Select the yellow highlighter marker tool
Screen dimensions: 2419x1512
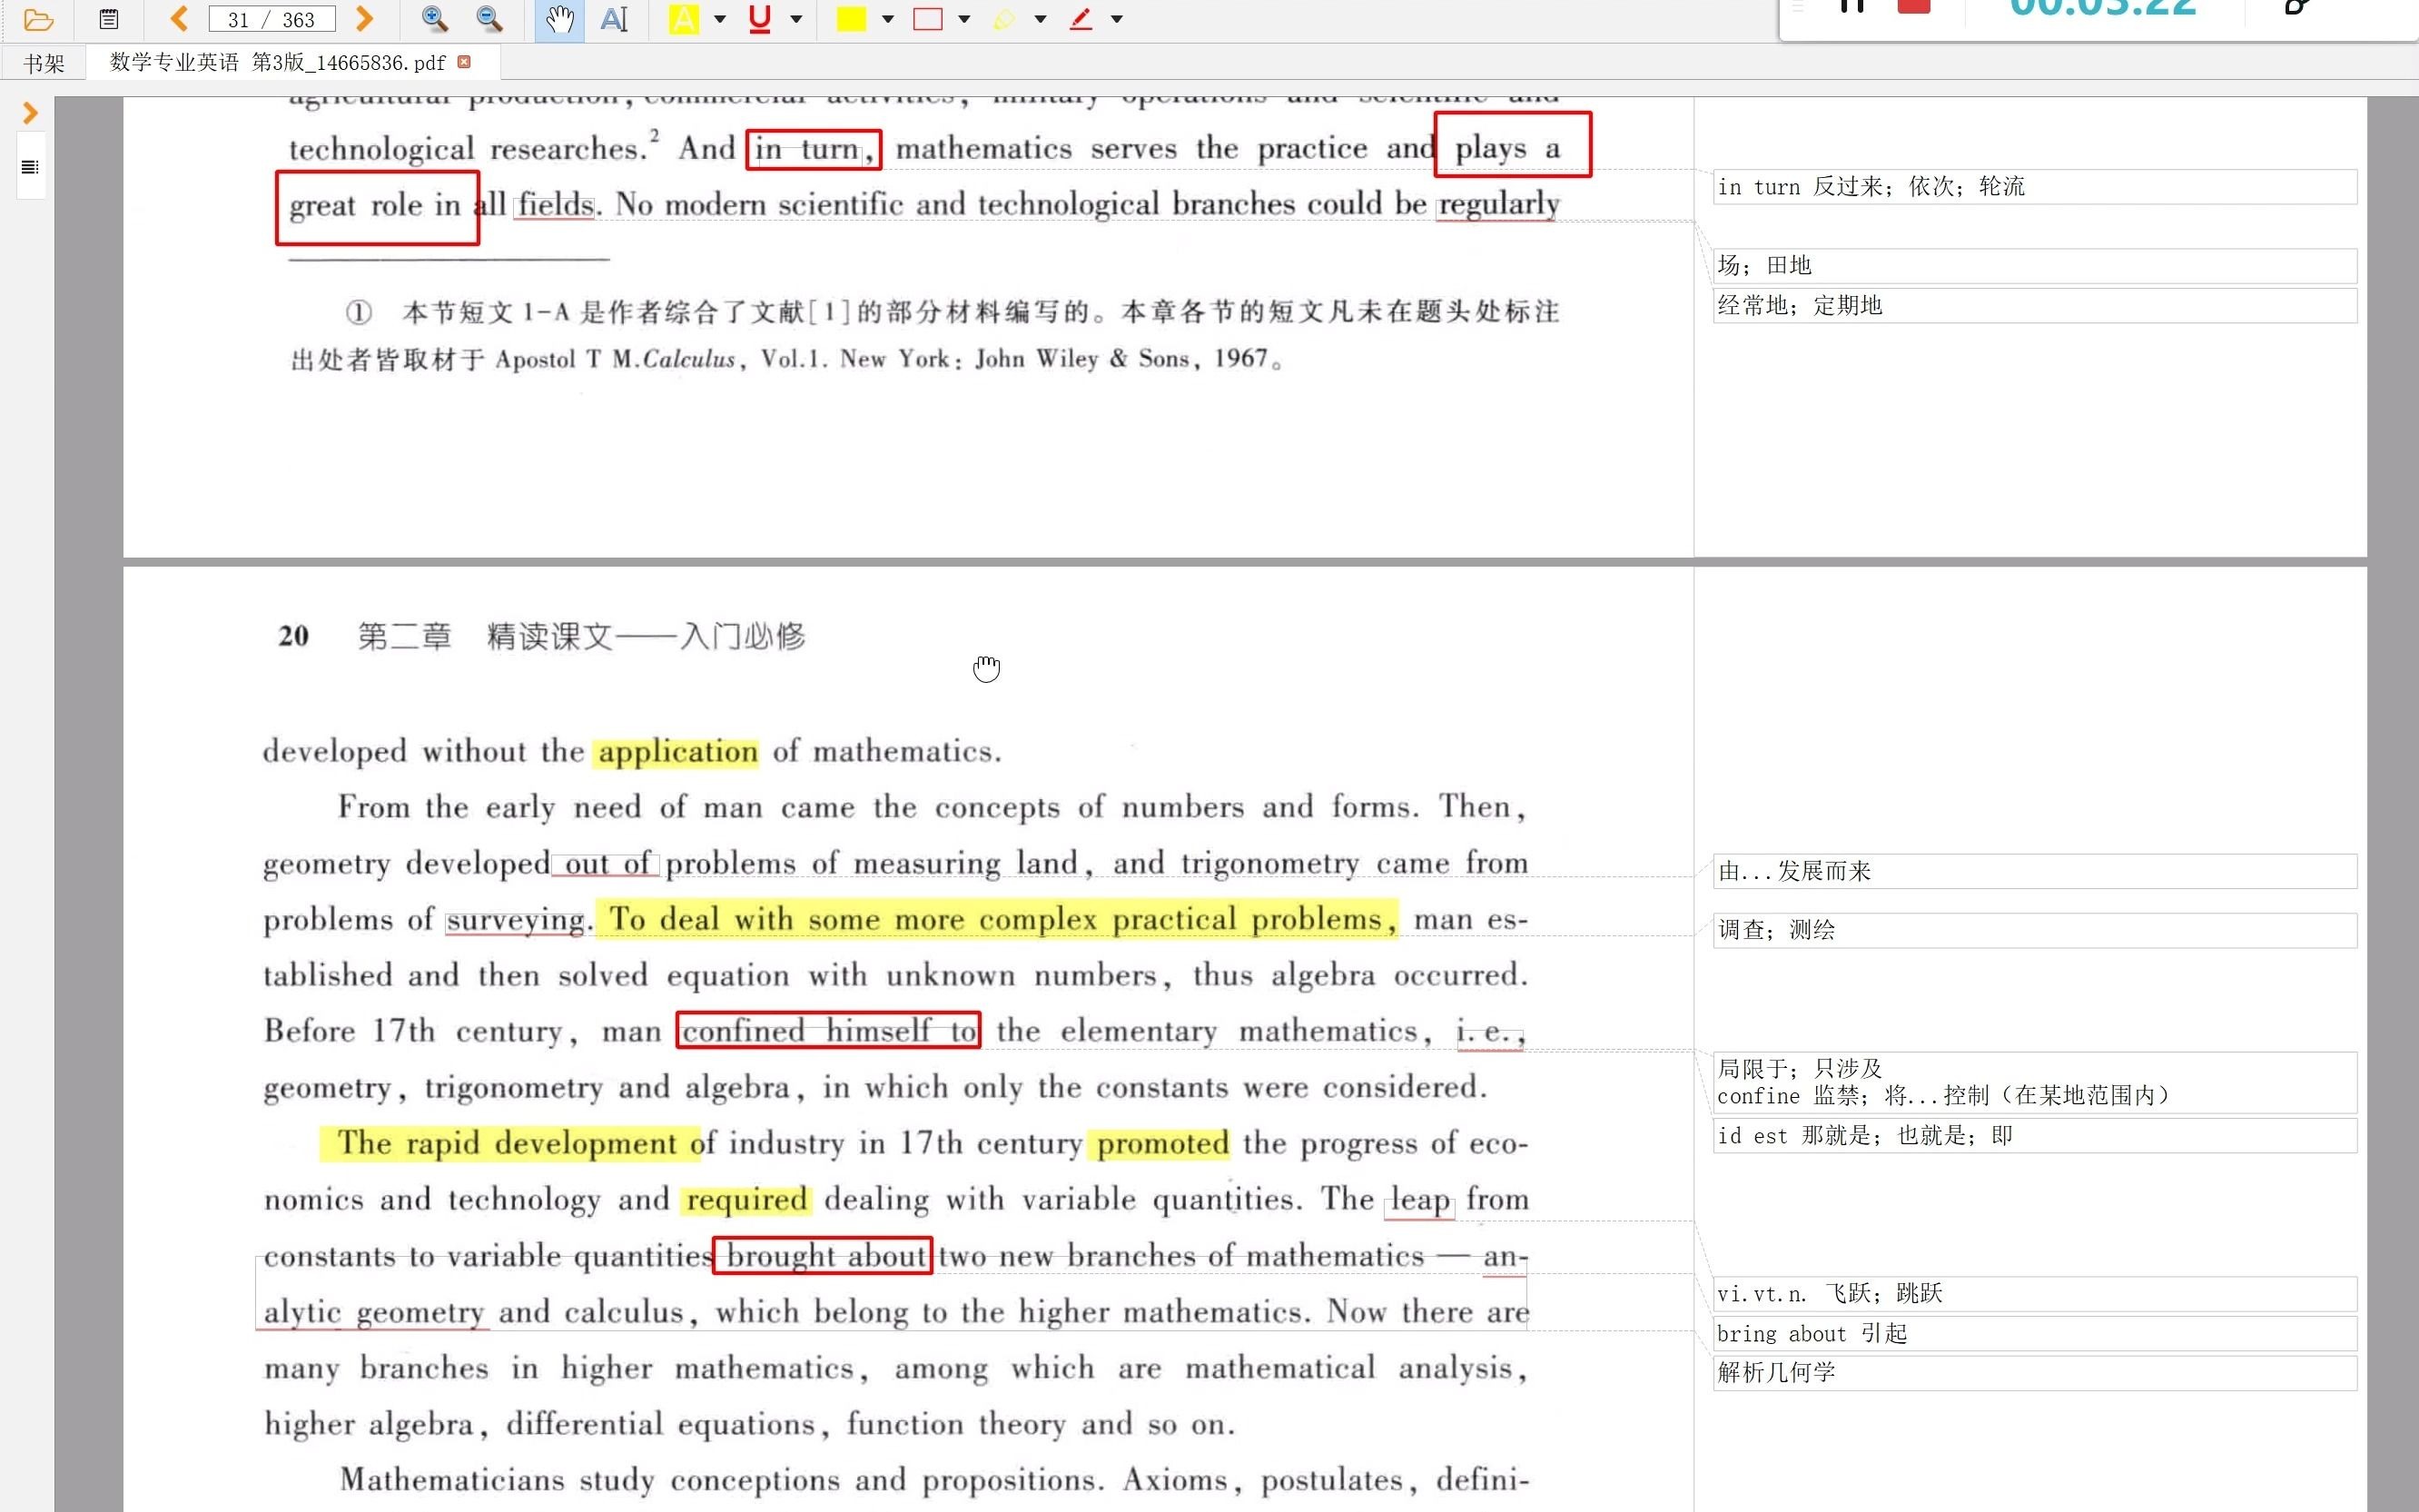point(1004,19)
